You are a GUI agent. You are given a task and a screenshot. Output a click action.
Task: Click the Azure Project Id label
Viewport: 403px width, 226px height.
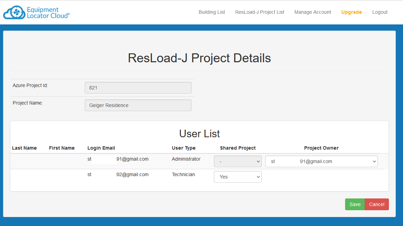(30, 85)
